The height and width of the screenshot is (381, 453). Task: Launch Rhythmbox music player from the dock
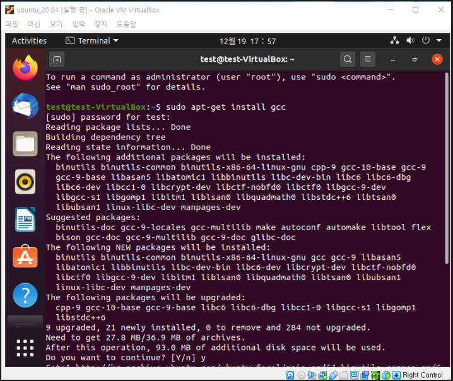click(25, 182)
